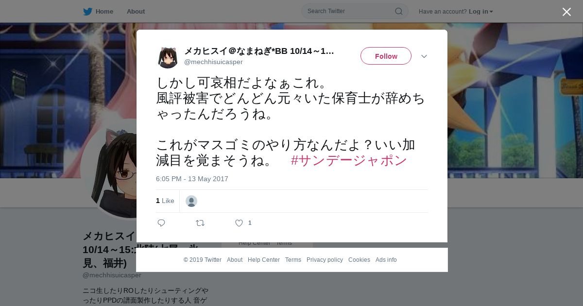
Task: Click the search magnifier icon
Action: tap(398, 11)
